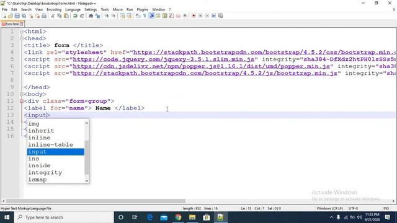The image size is (397, 223).
Task: Open the User Defined Language icon
Action: (x=158, y=15)
